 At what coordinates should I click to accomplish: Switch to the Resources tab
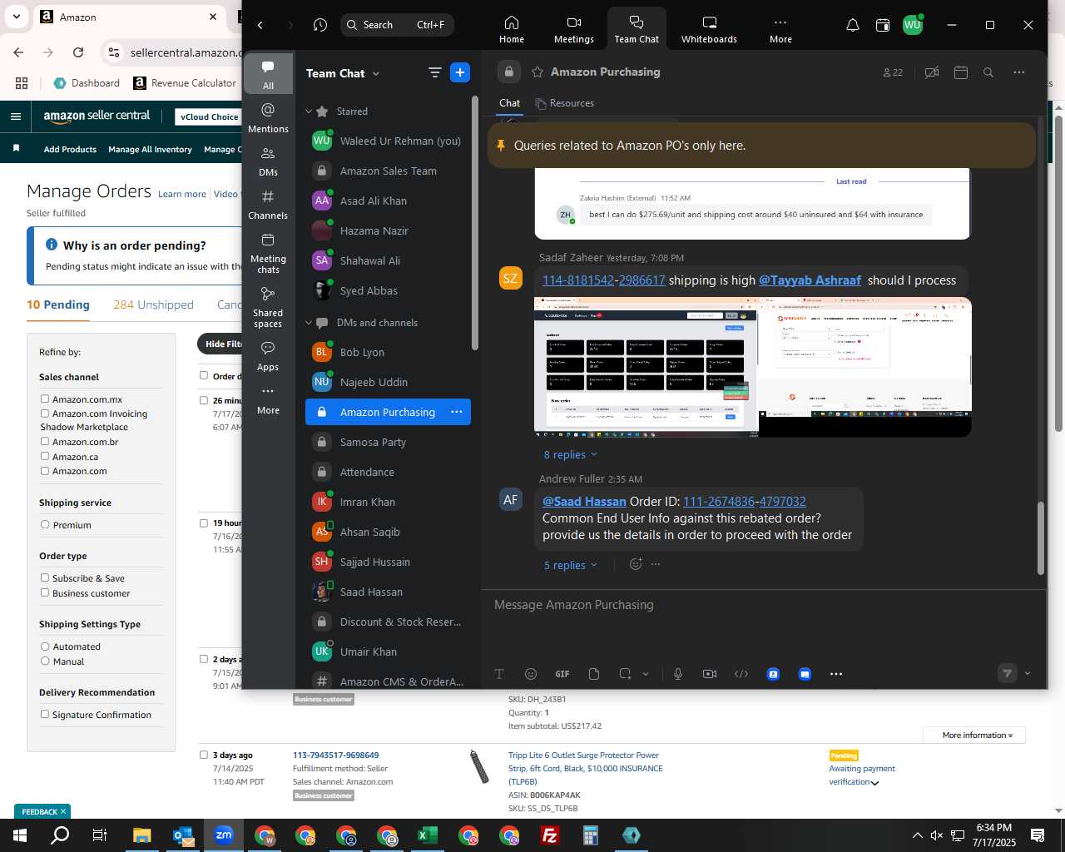565,103
